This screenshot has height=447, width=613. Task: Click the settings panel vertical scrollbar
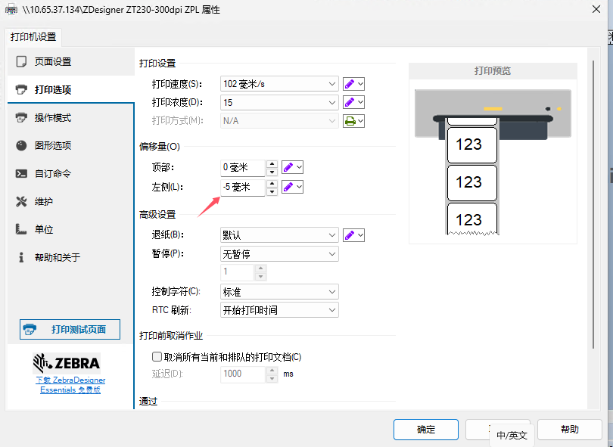[593, 204]
